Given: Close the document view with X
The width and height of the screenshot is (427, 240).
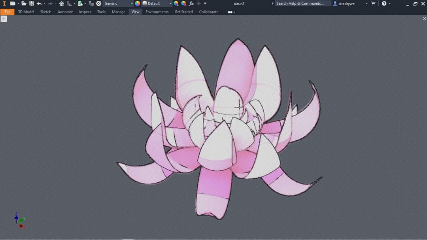Looking at the screenshot, I should coord(424,19).
